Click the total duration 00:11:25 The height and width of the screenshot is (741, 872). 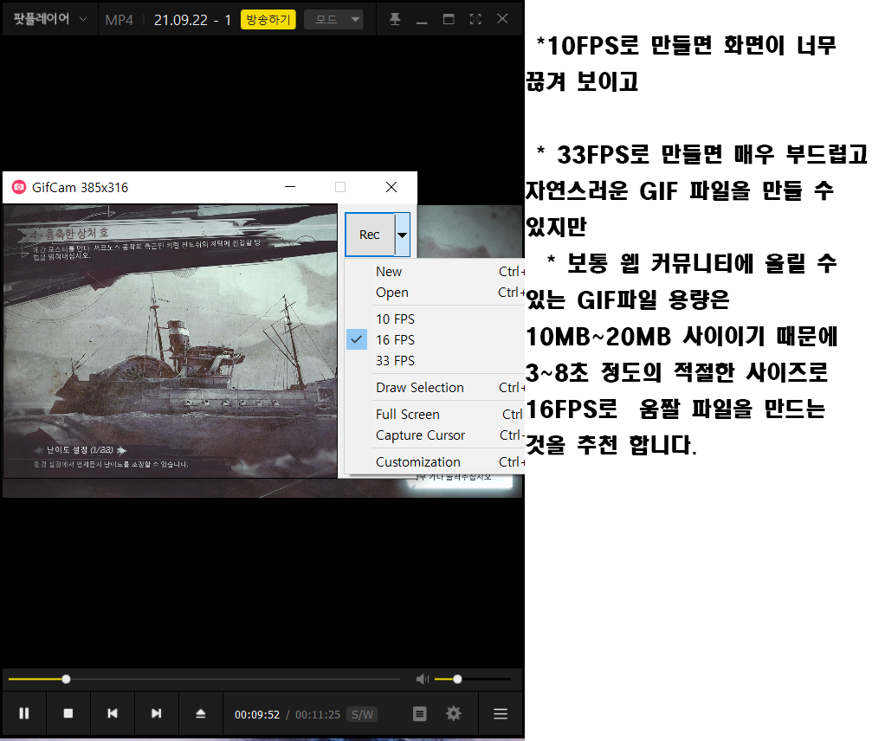318,714
